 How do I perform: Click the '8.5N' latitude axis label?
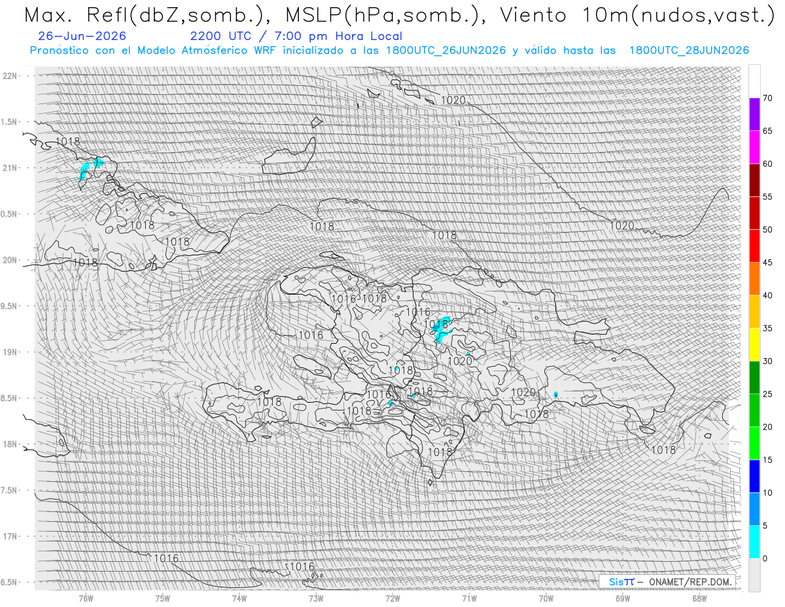coord(9,398)
